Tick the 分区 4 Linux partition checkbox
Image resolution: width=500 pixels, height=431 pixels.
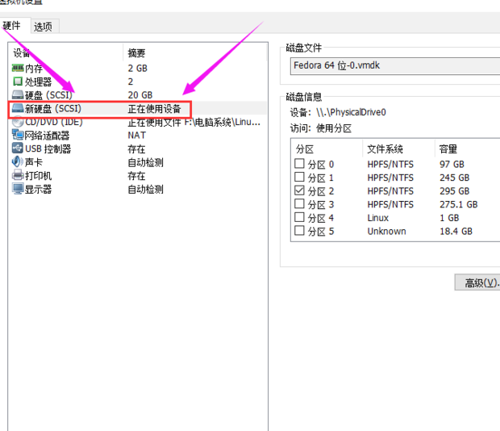299,217
